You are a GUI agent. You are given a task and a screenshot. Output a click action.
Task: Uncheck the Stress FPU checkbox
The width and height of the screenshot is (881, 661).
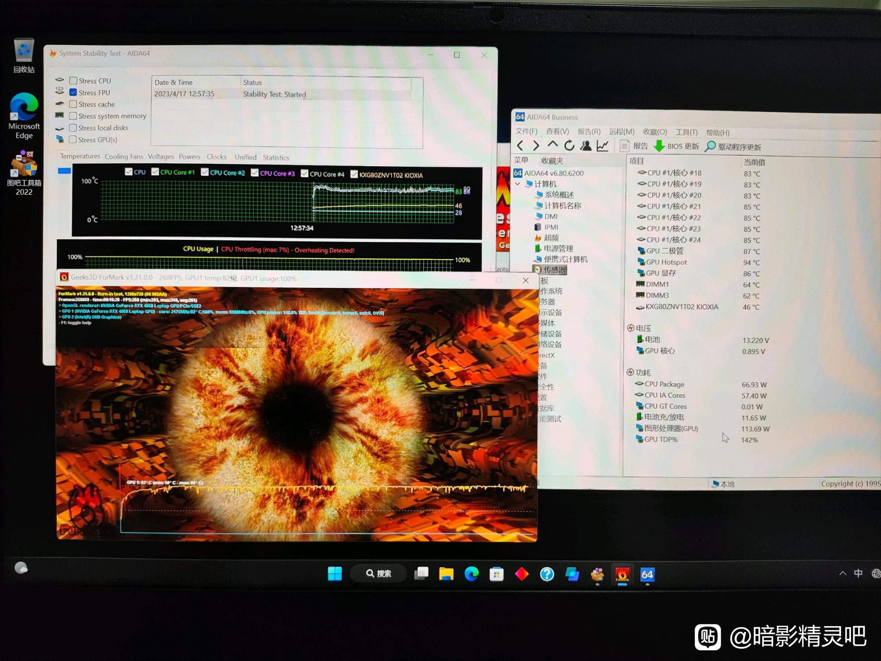(x=74, y=92)
